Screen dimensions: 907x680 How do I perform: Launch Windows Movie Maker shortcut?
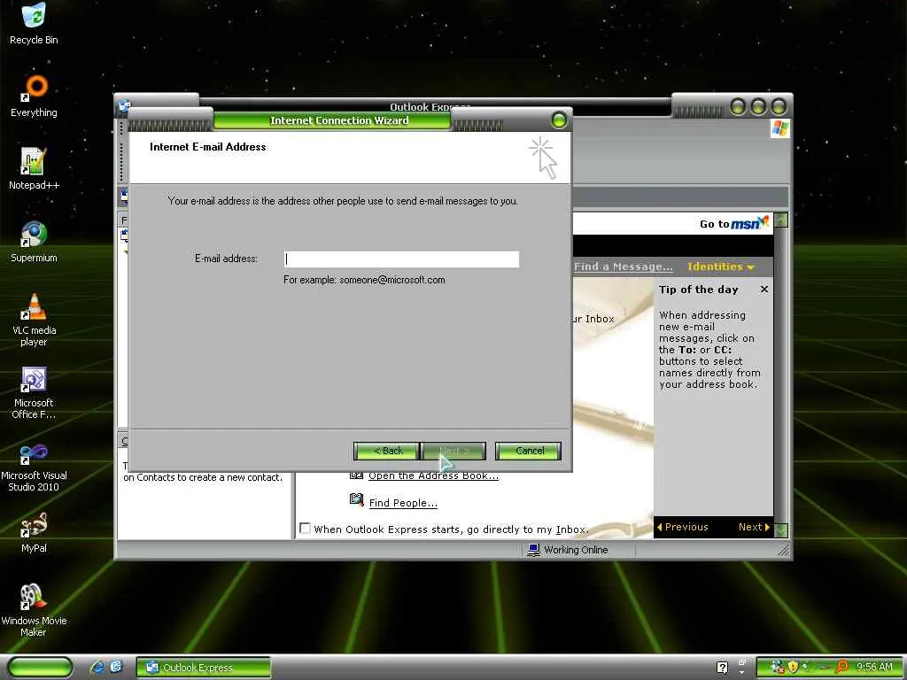(x=34, y=610)
